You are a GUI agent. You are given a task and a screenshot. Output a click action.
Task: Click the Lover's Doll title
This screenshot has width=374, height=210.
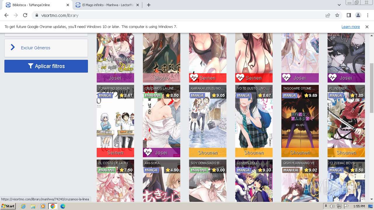tap(248, 163)
